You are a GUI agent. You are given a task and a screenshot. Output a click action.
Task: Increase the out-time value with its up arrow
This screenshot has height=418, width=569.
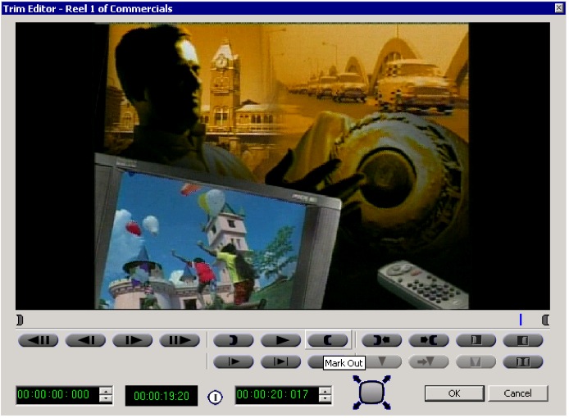pyautogui.click(x=325, y=391)
